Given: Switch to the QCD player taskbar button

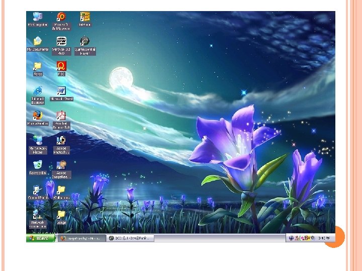Looking at the screenshot, I should pos(130,238).
